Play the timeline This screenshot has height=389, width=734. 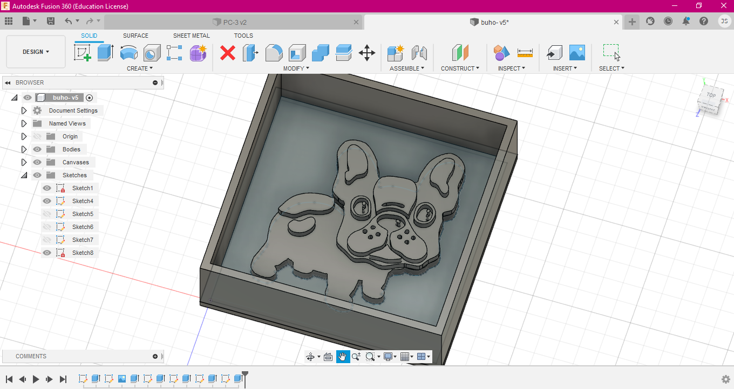coord(36,379)
